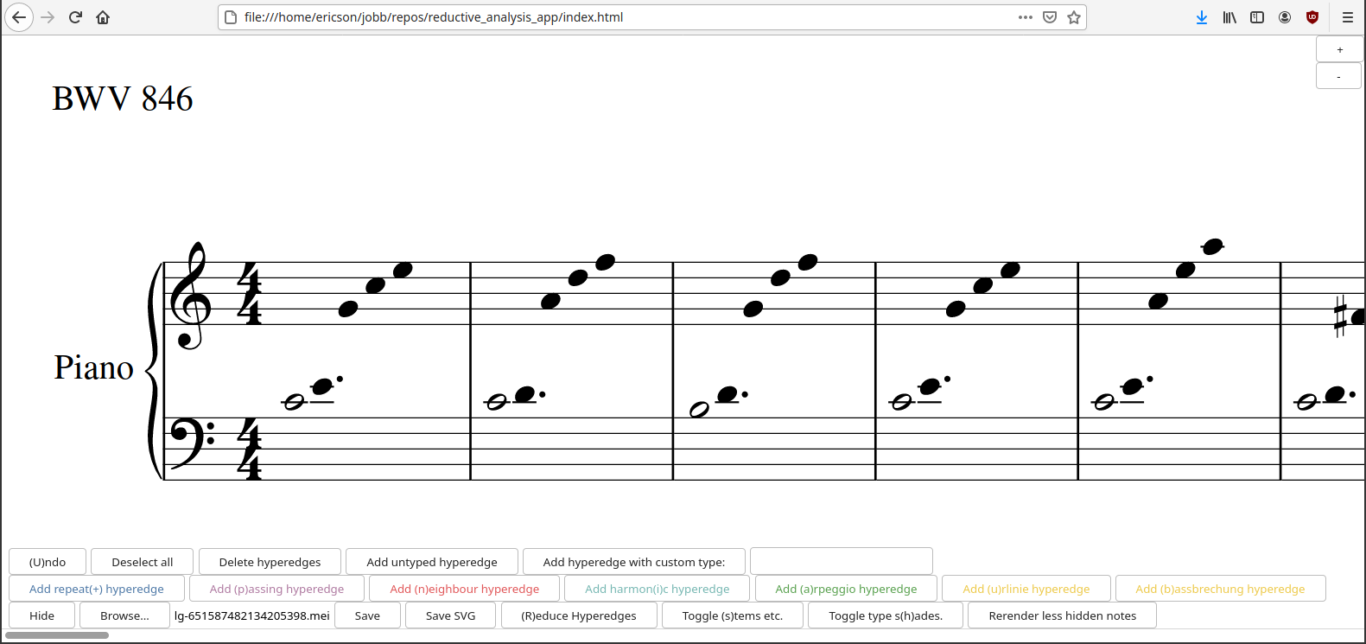Select the sharp accidental in sixth measure
The height and width of the screenshot is (644, 1366).
pos(1340,316)
